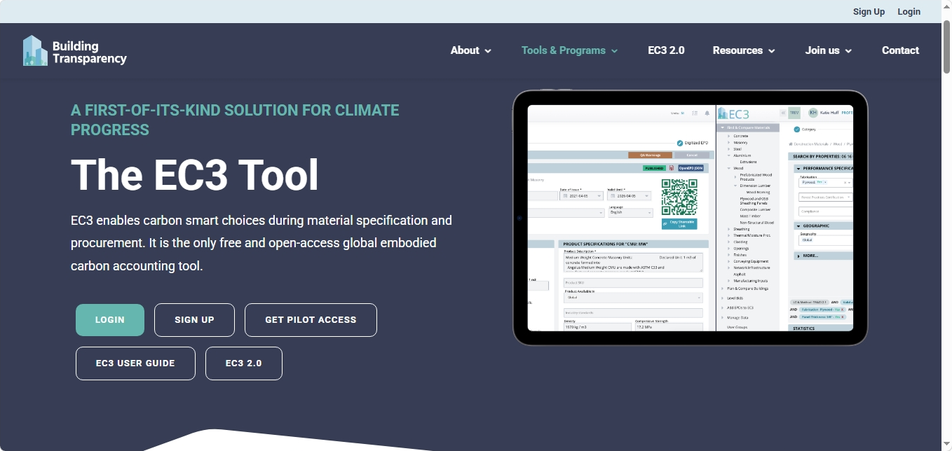952x451 pixels.
Task: Open the EC3 USER GUIDE button
Action: pos(135,363)
